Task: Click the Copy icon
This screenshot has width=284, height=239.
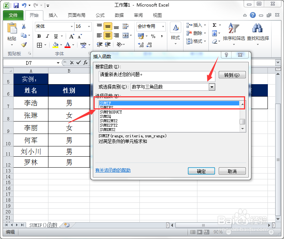Action: [x=23, y=35]
